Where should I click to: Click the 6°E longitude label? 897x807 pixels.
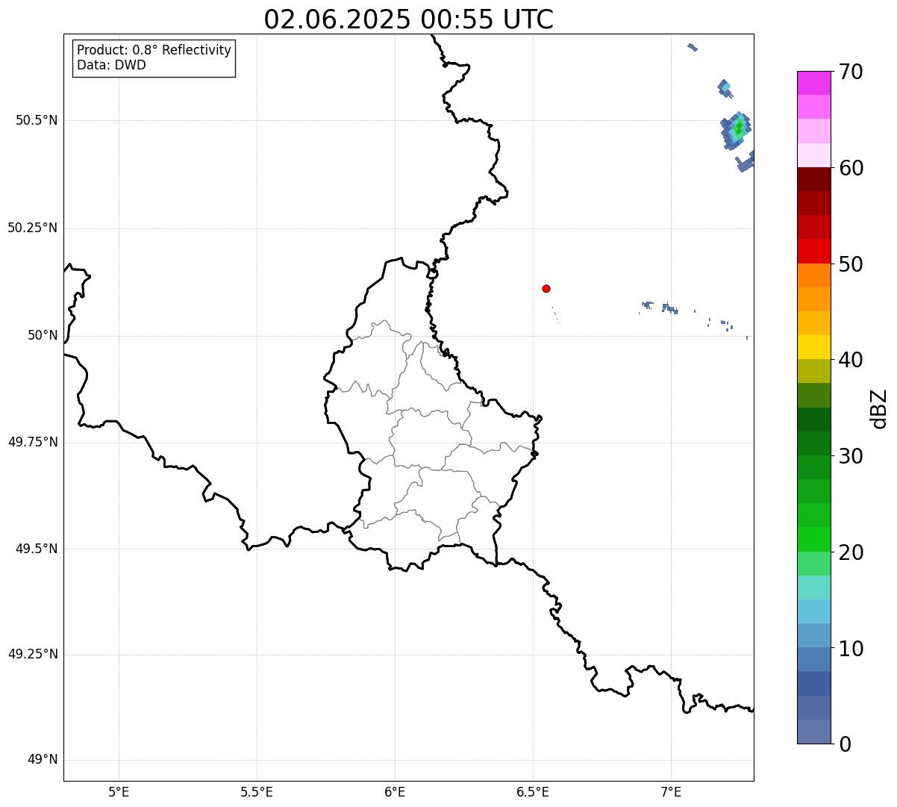coord(395,791)
